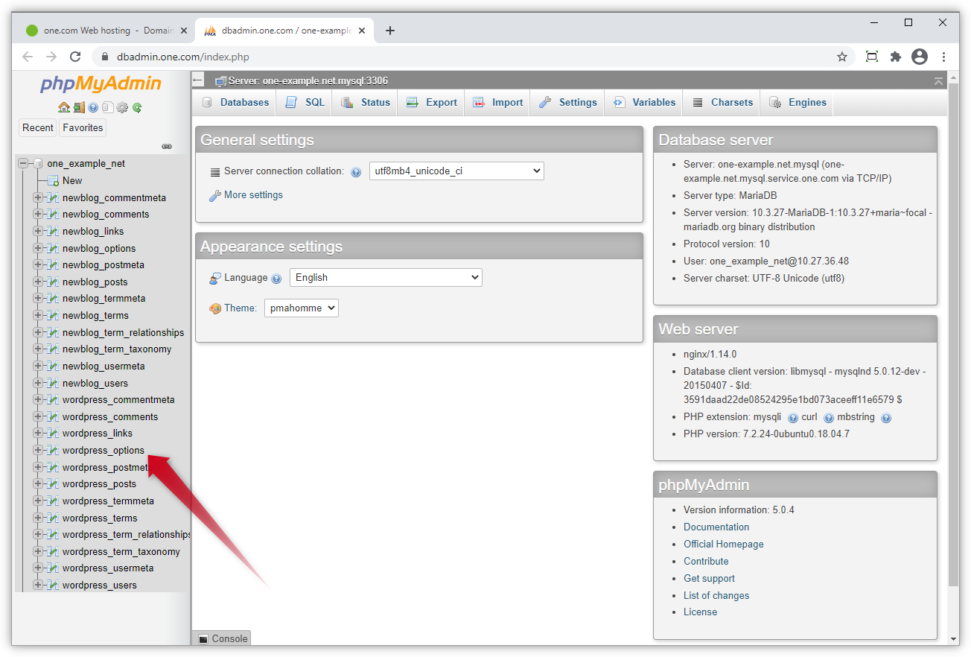This screenshot has width=971, height=657.
Task: Collapse the one_example_net database tree
Action: click(22, 163)
